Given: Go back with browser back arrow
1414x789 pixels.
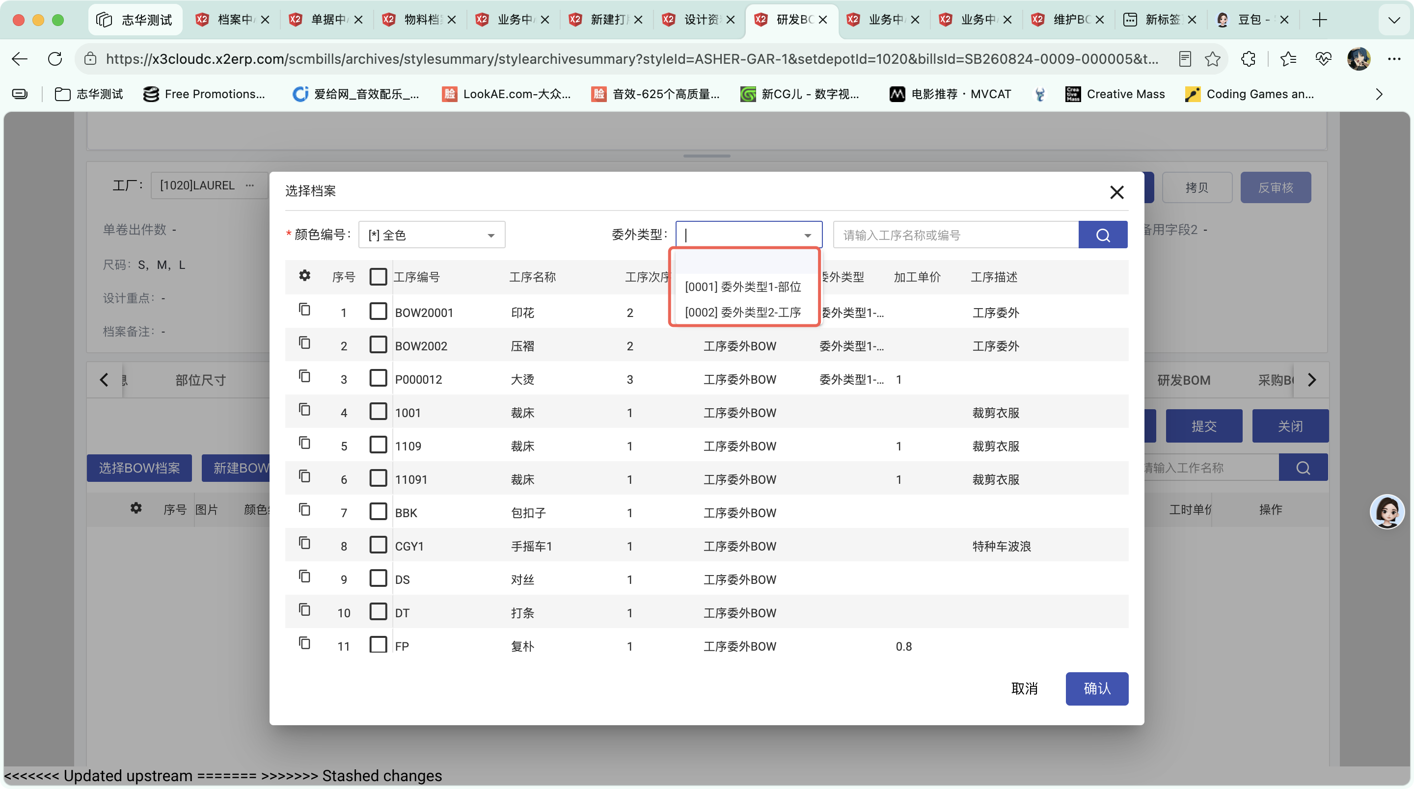Looking at the screenshot, I should tap(20, 59).
